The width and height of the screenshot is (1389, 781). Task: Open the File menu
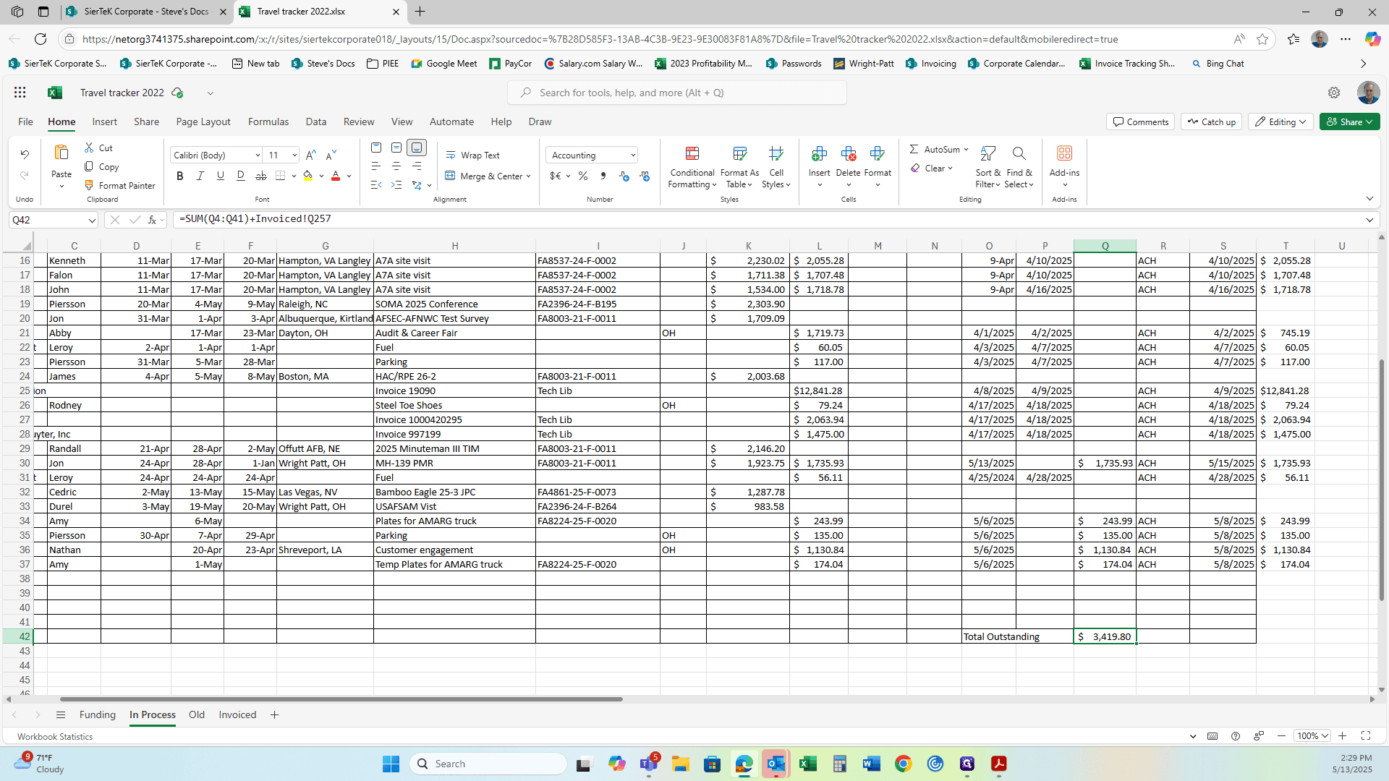[25, 121]
